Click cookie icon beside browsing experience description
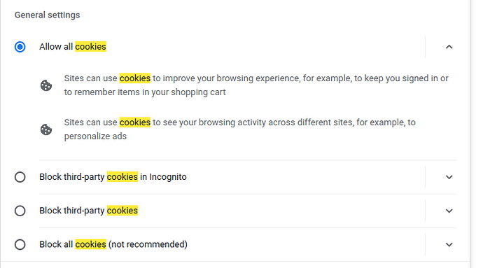Image resolution: width=483 pixels, height=268 pixels. pyautogui.click(x=46, y=85)
